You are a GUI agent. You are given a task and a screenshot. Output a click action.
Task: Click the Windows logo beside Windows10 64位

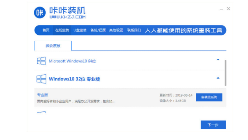pos(41,61)
